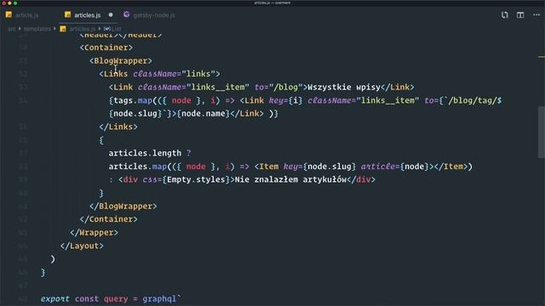545x306 pixels.
Task: Click the vertical scrollbar thumb
Action: [x=542, y=133]
